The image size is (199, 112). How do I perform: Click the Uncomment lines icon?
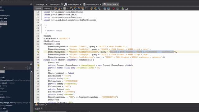127,8
